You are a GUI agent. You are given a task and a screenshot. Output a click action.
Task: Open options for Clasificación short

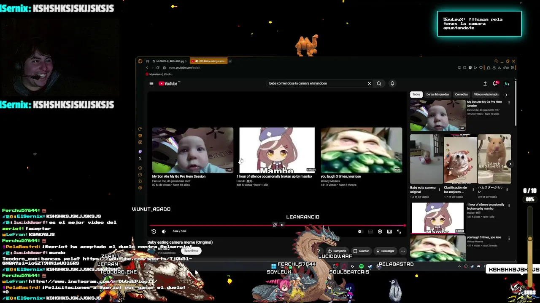[473, 190]
